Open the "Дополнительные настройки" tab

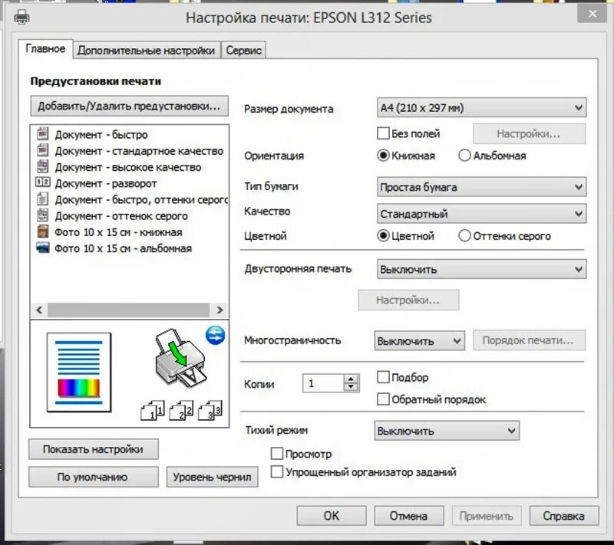pyautogui.click(x=147, y=51)
